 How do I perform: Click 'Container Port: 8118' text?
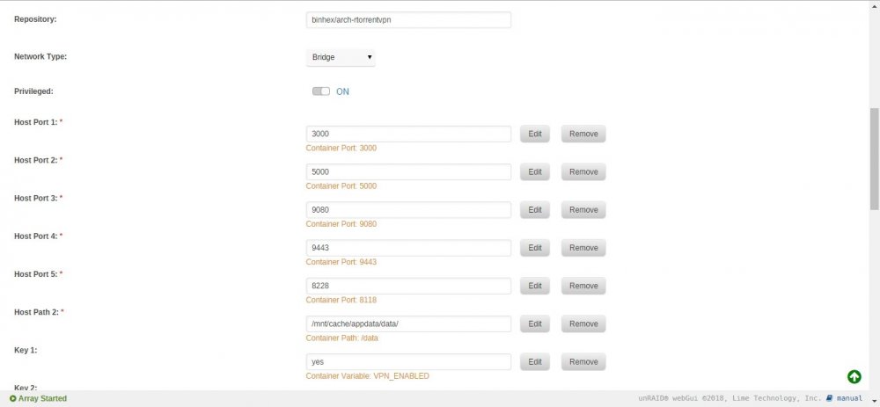coord(341,300)
